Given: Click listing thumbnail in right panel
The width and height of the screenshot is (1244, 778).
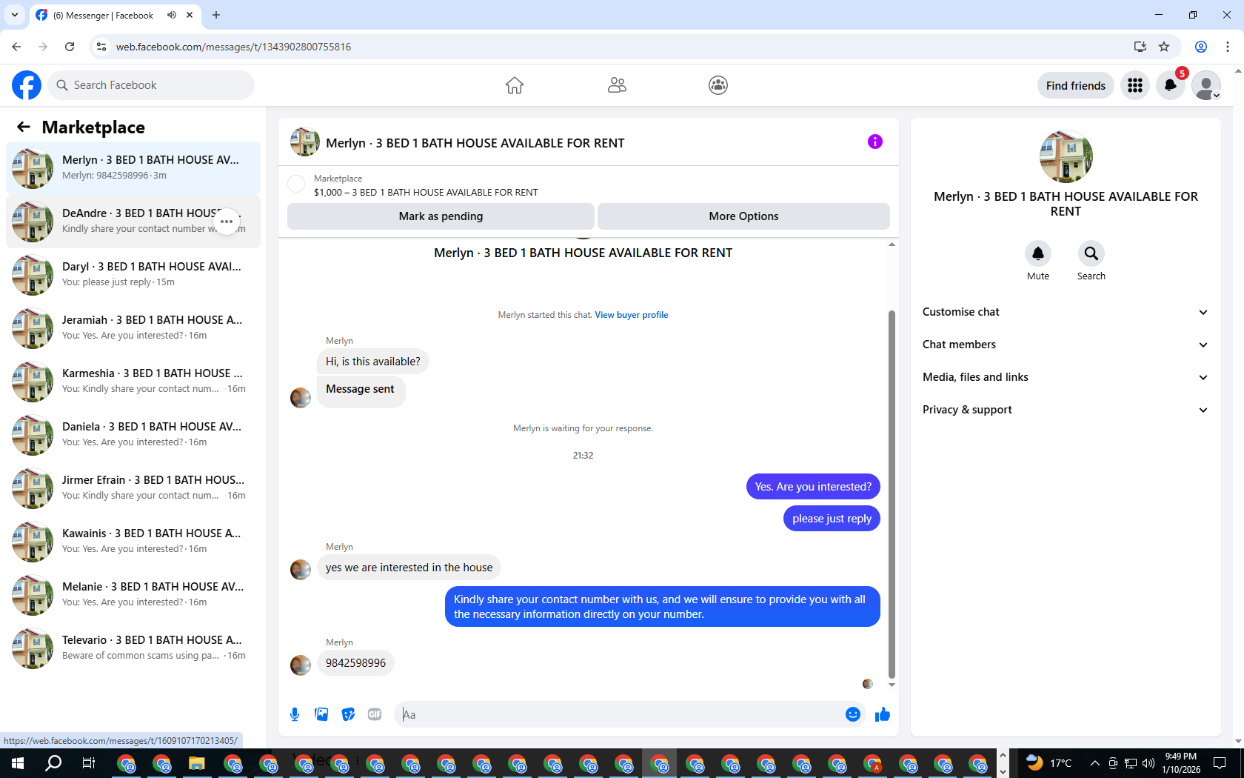Looking at the screenshot, I should [x=1066, y=156].
